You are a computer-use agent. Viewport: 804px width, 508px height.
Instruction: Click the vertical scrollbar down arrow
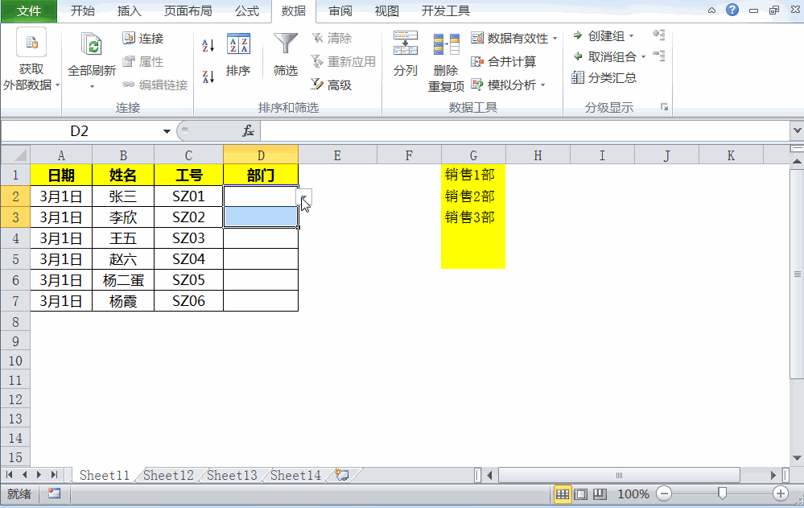(797, 458)
